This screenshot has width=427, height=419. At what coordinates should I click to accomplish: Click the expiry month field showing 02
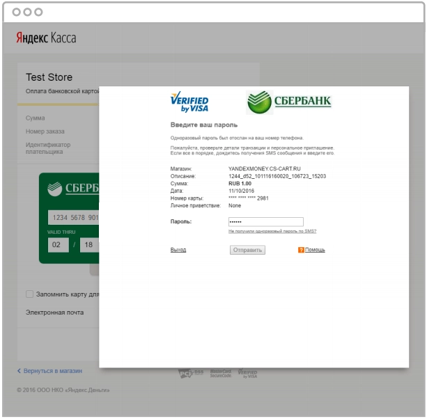[x=59, y=245]
